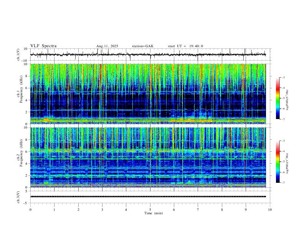The image size is (304, 235).
Task: Click the ch.1 PSD color scale bar
Action: pos(278,98)
